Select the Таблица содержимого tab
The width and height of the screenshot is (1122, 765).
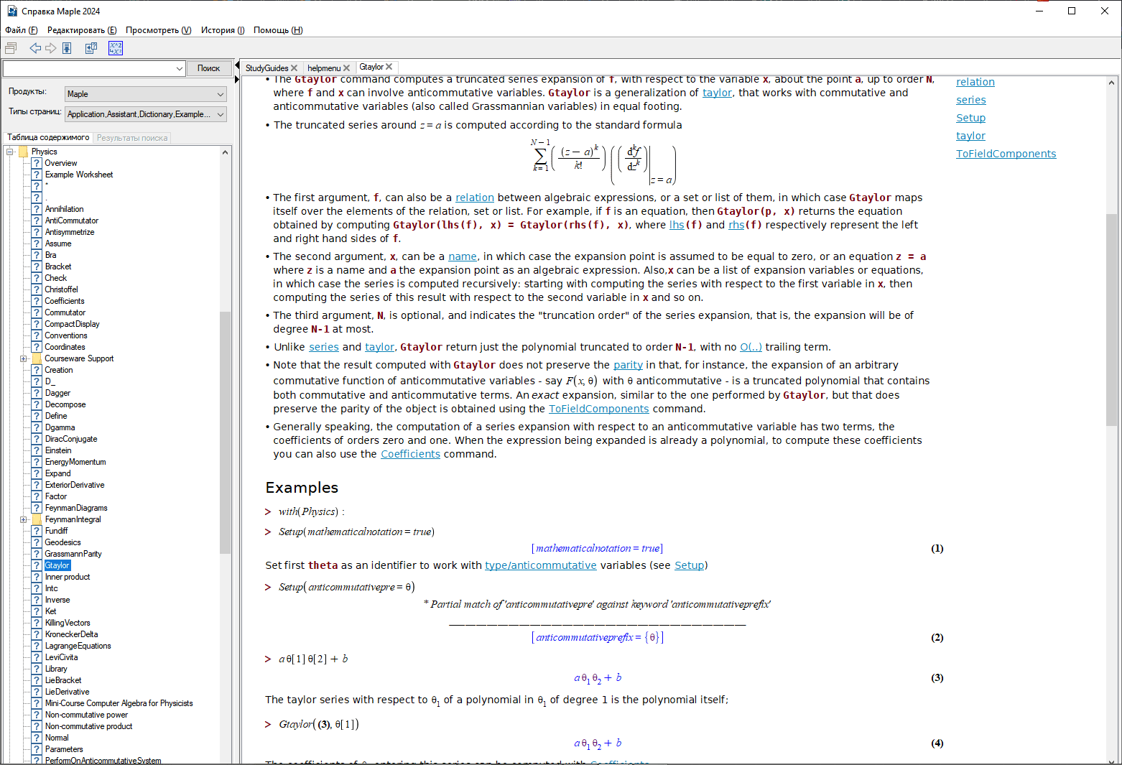[x=48, y=137]
